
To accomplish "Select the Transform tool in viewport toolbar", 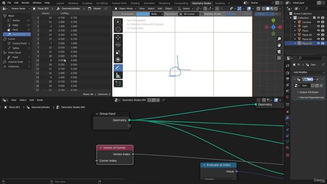I will pos(118,59).
